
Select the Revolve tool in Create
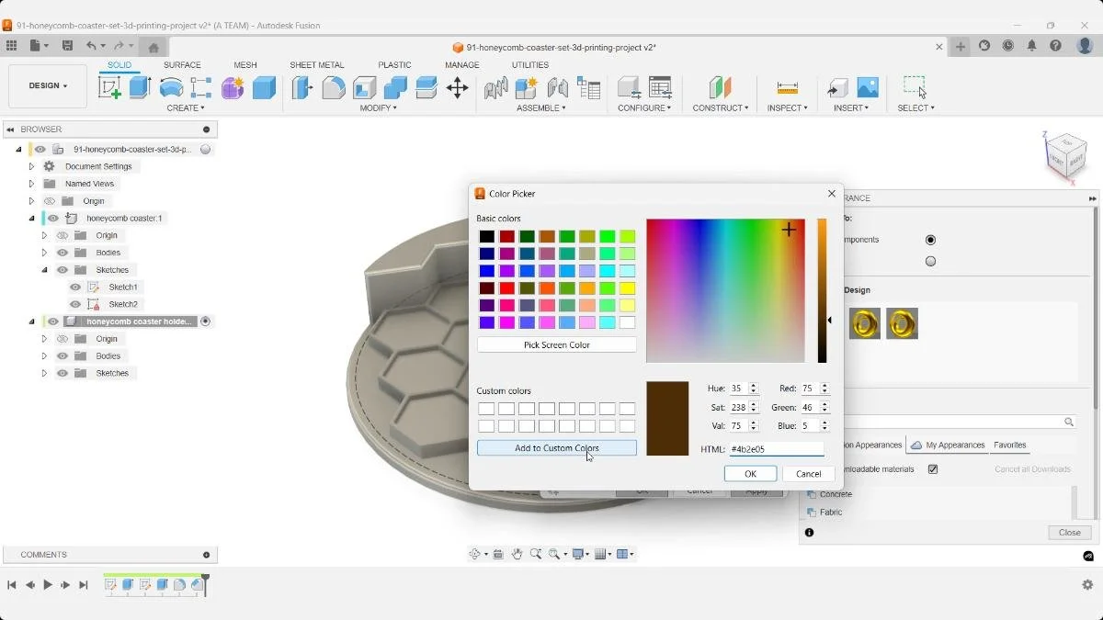pos(171,87)
